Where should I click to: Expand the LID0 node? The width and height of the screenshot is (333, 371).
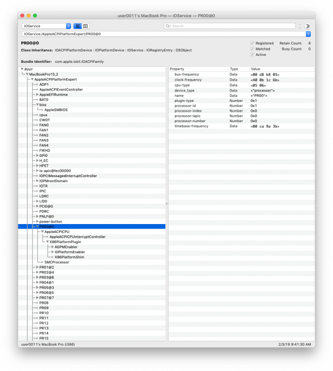37,201
